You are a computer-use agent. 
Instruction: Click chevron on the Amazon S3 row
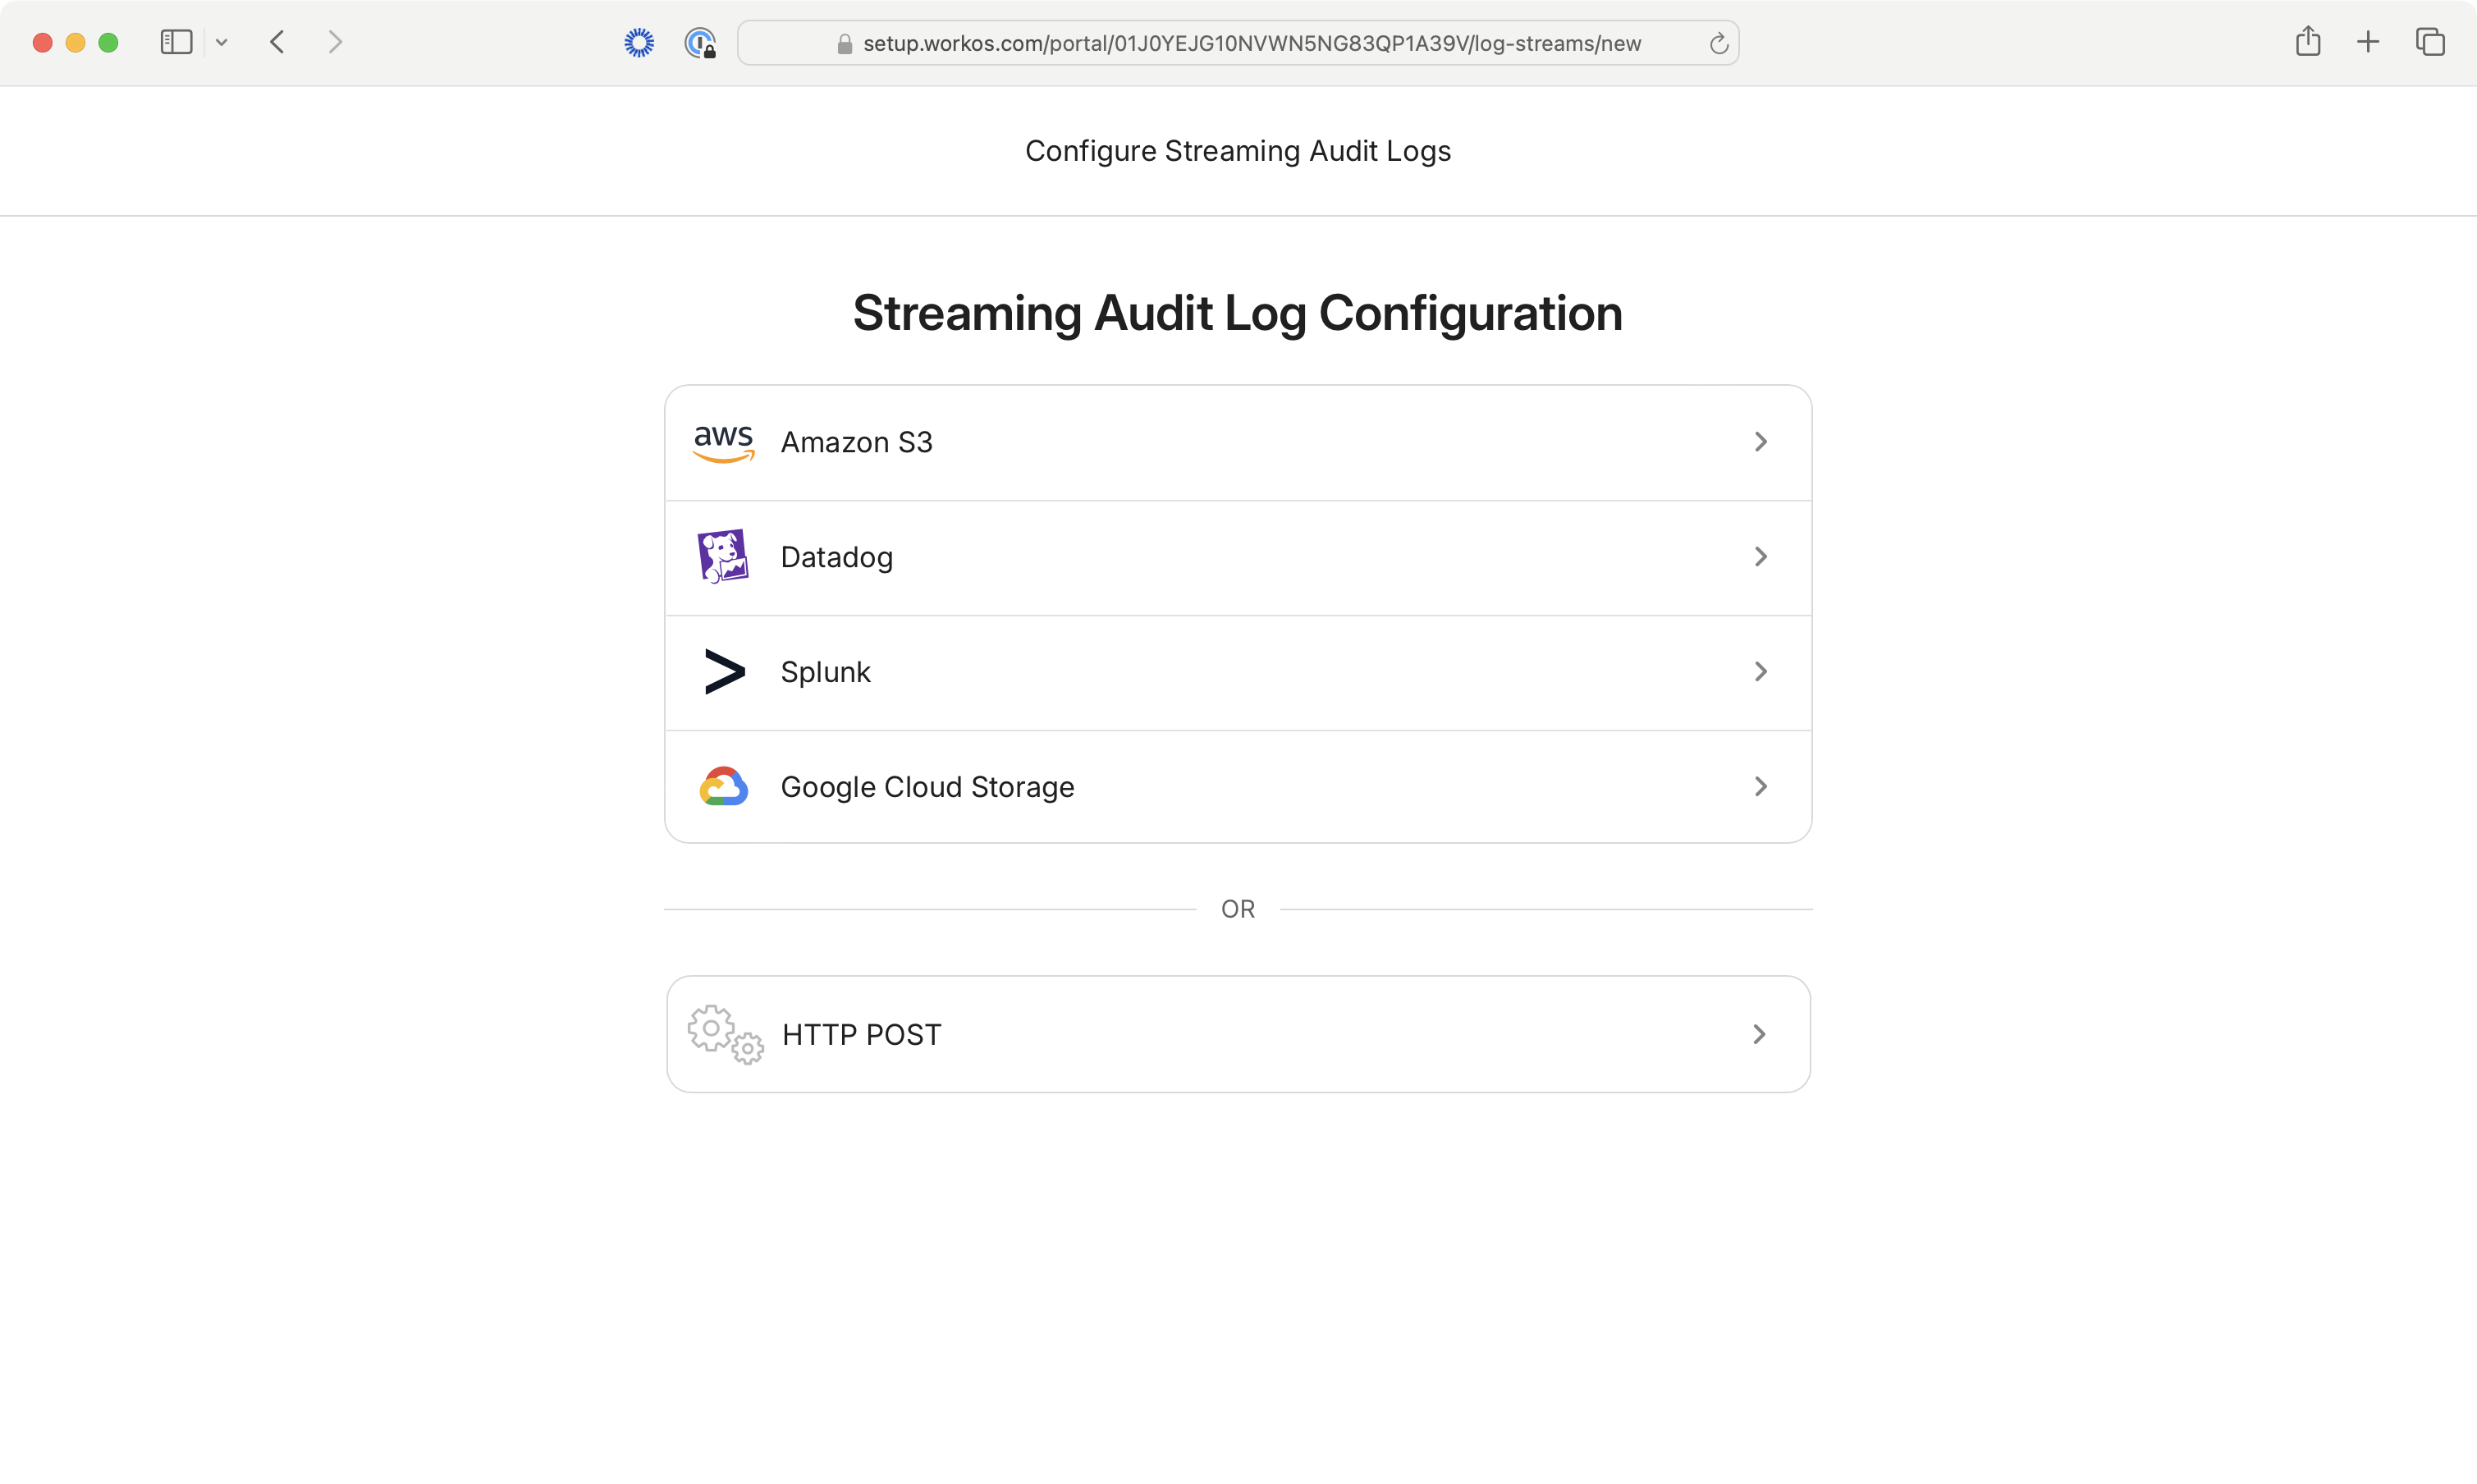point(1760,442)
